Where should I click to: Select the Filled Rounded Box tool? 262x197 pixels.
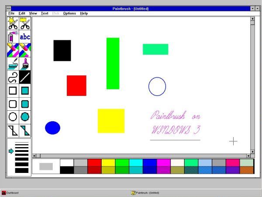coord(25,104)
